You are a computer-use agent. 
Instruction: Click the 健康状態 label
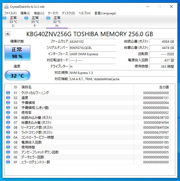tap(17, 41)
